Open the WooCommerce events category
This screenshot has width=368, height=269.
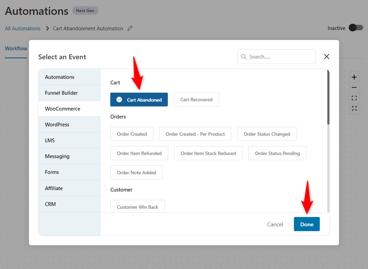pos(63,108)
